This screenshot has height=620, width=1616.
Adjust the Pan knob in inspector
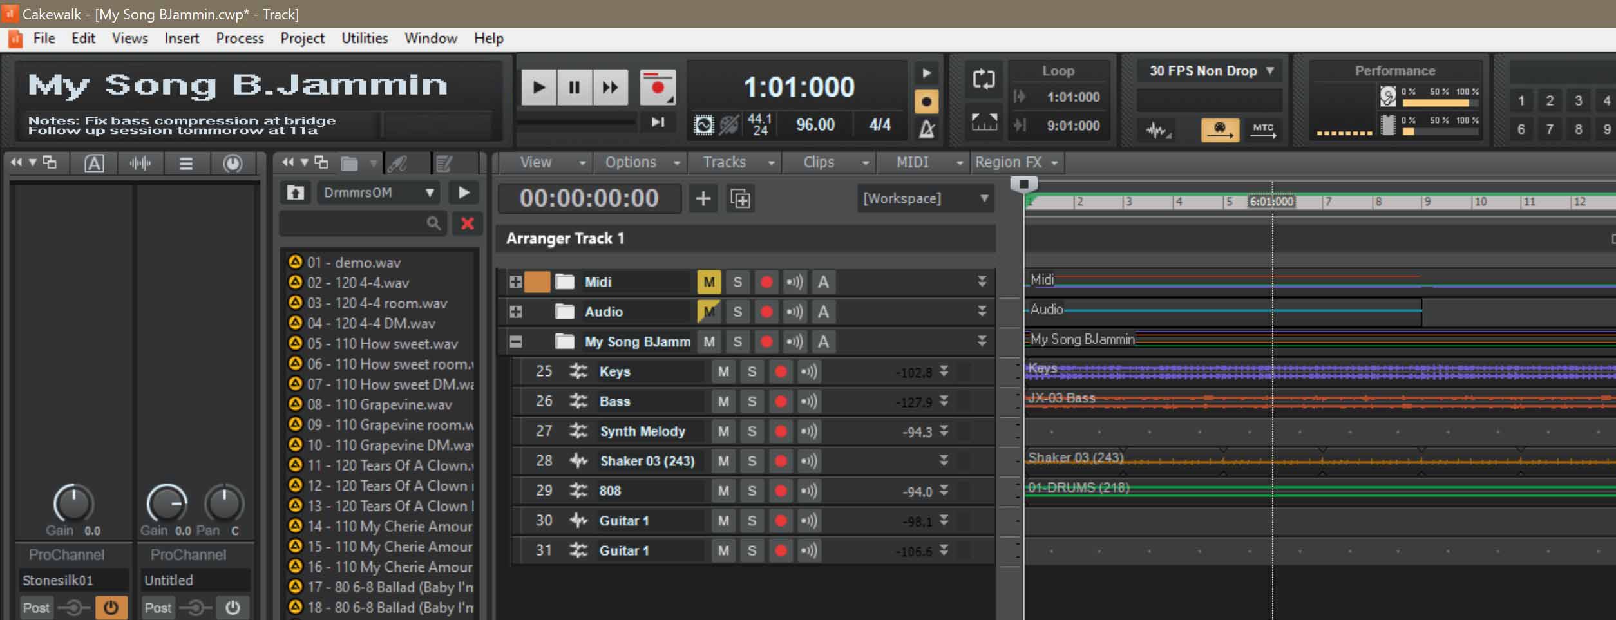coord(223,503)
